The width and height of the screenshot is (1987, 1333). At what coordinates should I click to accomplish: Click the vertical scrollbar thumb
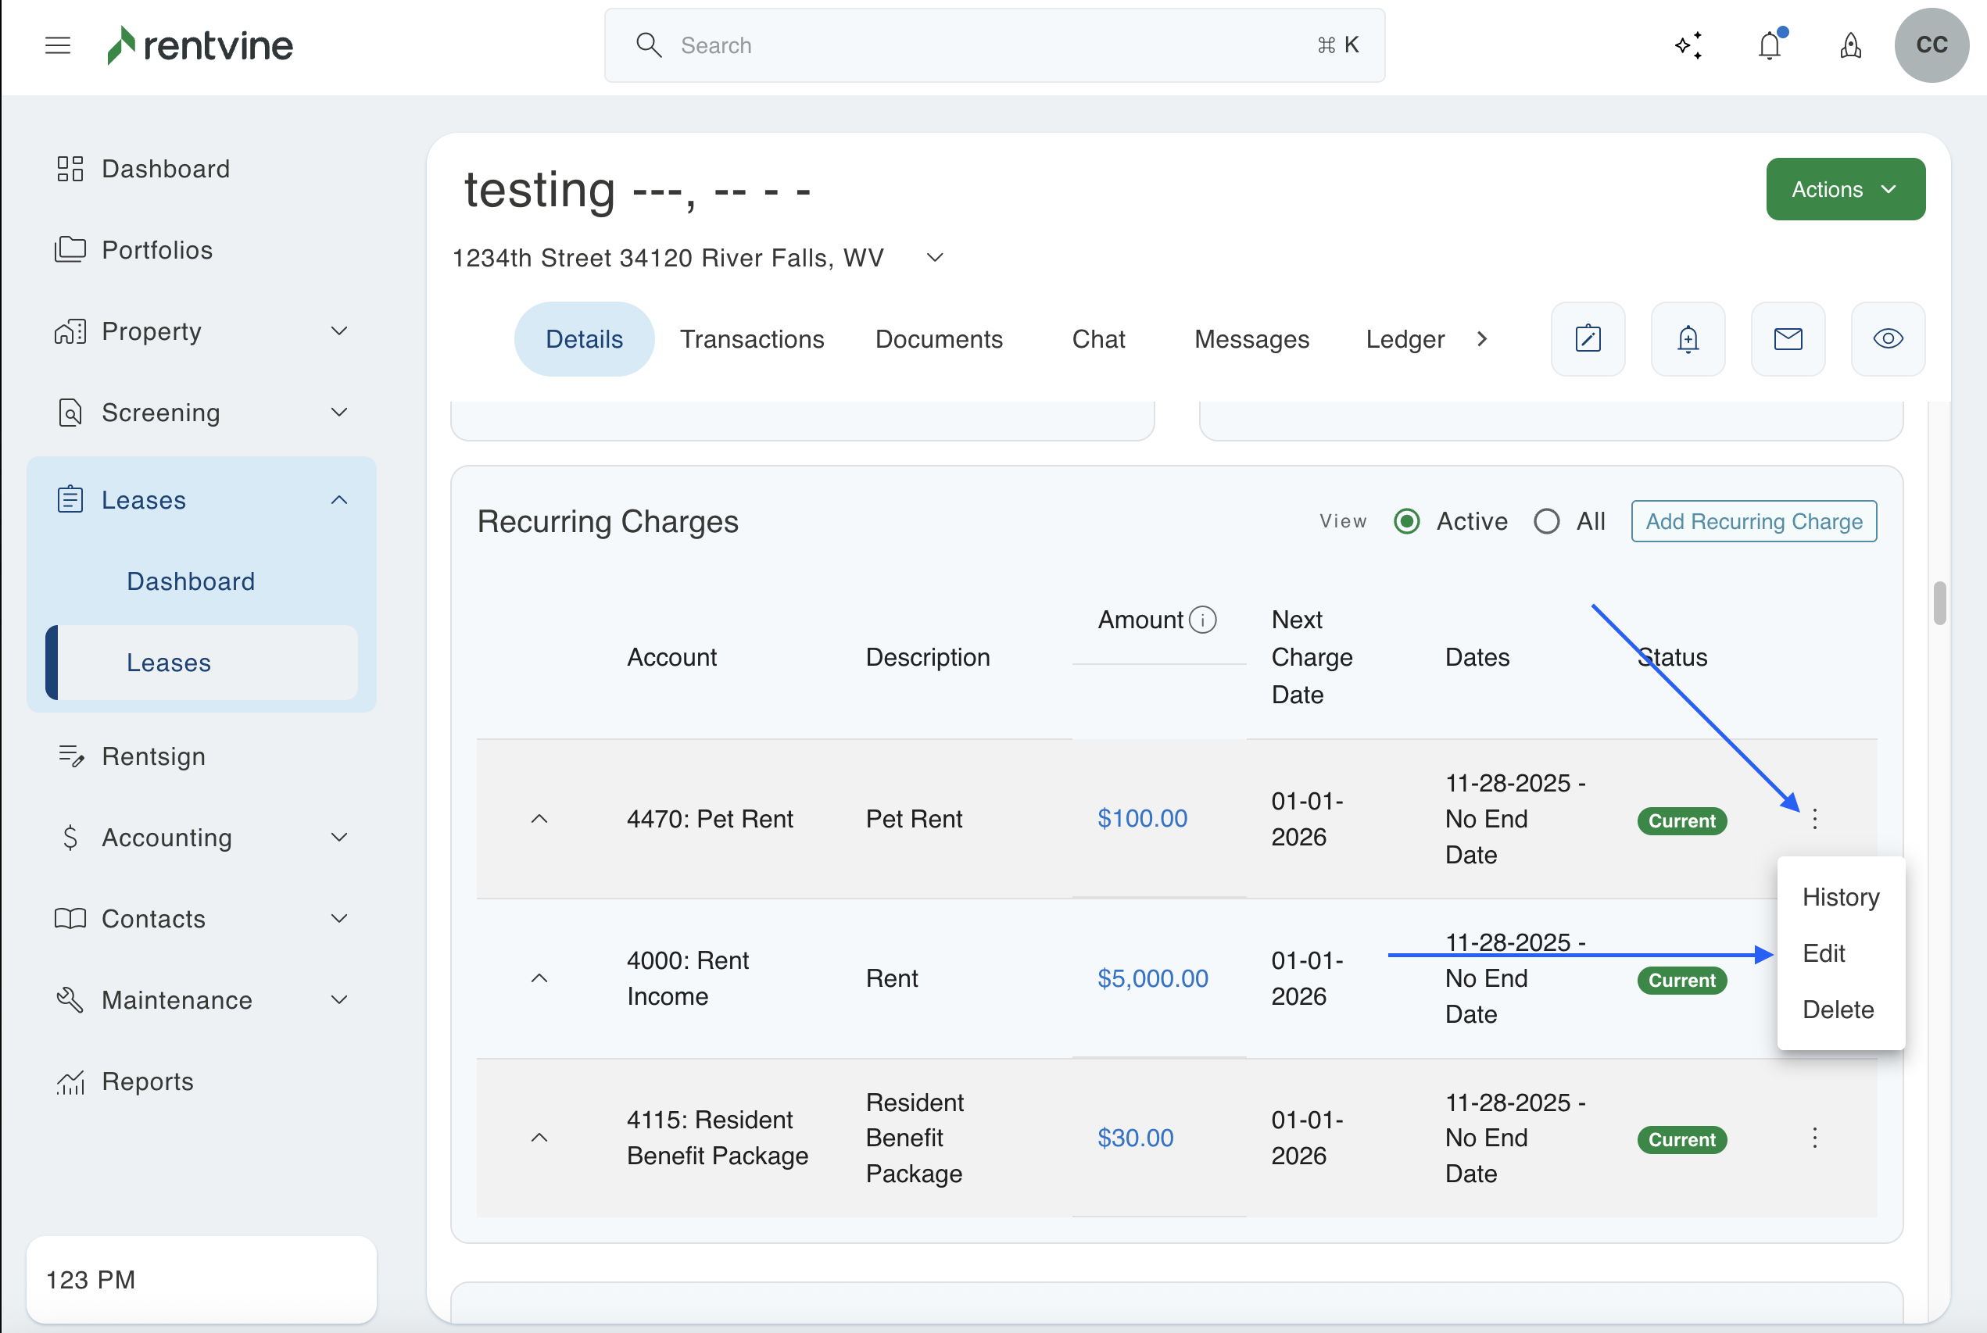pos(1939,602)
